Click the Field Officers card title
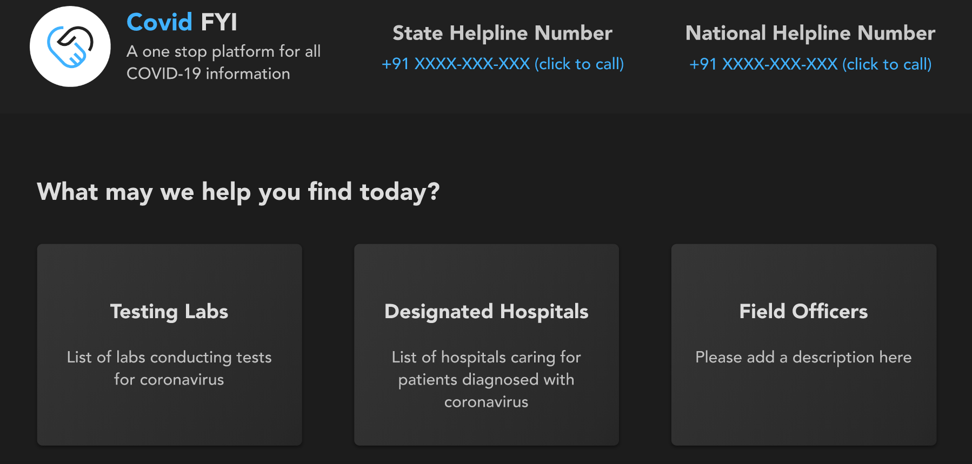 pyautogui.click(x=803, y=312)
